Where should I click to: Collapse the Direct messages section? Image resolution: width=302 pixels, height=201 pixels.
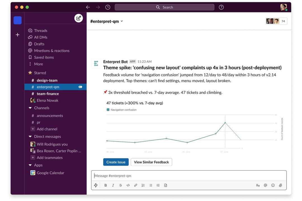pyautogui.click(x=30, y=137)
